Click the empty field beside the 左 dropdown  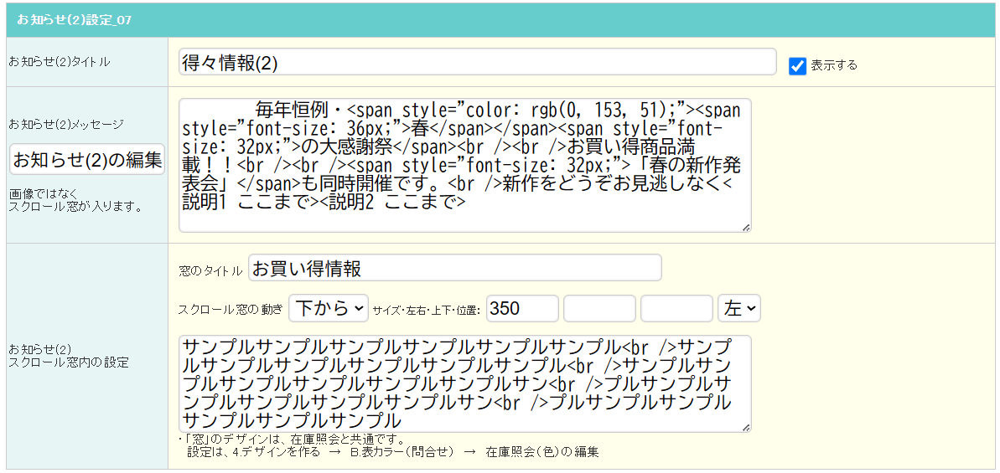[676, 309]
